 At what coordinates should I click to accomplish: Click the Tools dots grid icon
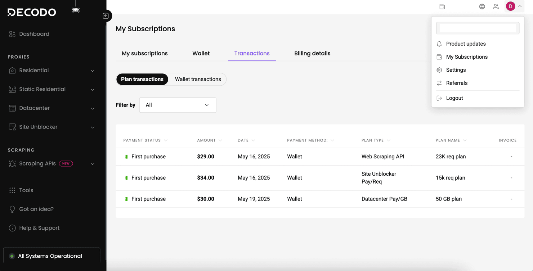(12, 190)
